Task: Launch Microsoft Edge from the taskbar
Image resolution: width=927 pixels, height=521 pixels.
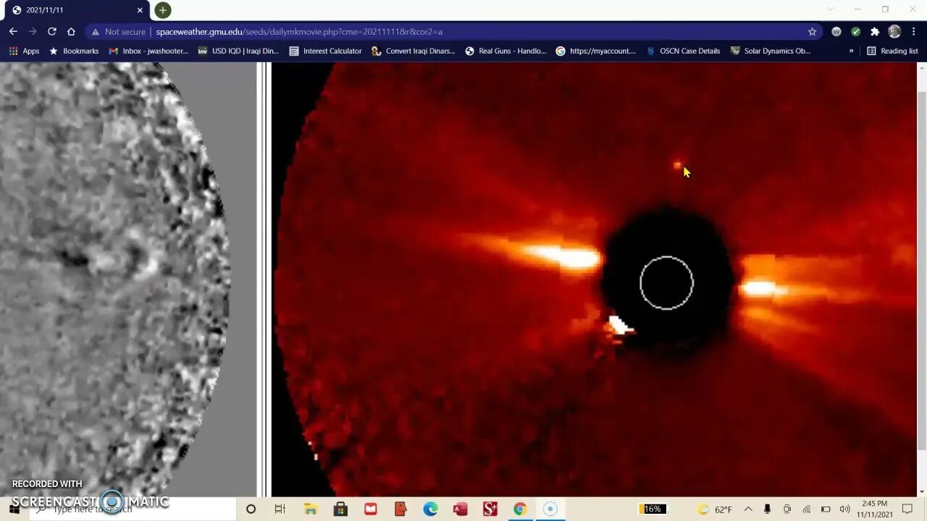Action: click(x=430, y=509)
